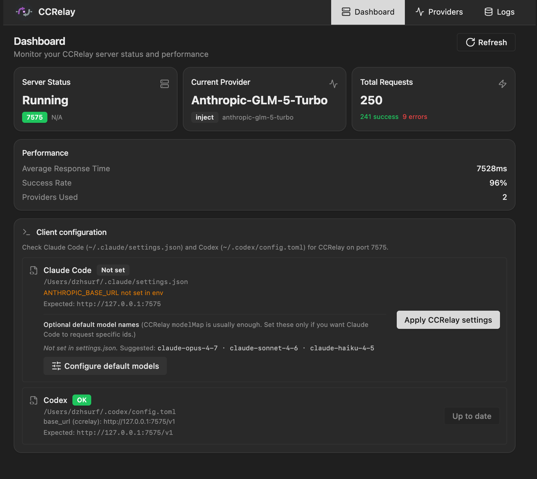Click the Codex section title
This screenshot has width=537, height=479.
coord(55,400)
